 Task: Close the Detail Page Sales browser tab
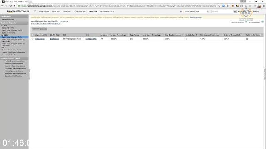coord(26,2)
